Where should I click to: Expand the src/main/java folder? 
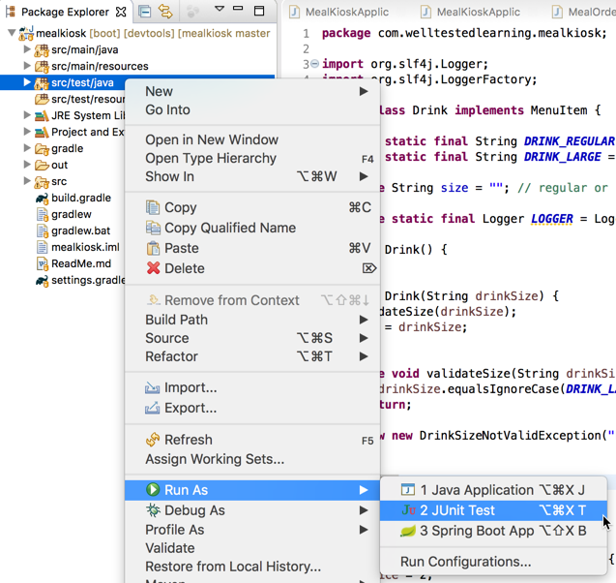27,49
